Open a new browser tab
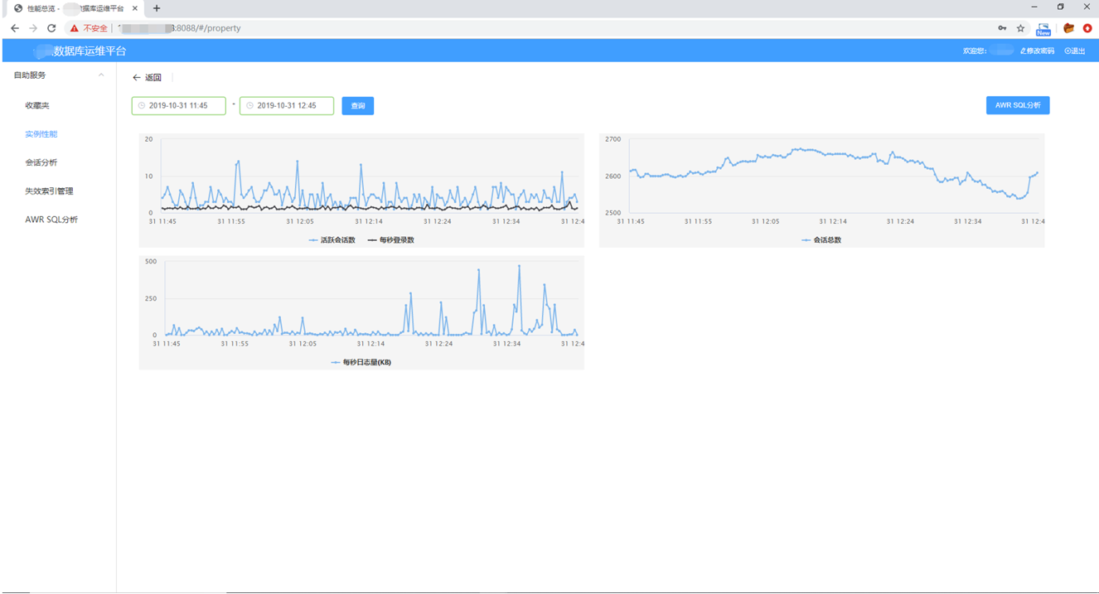Image resolution: width=1099 pixels, height=594 pixels. (x=157, y=8)
